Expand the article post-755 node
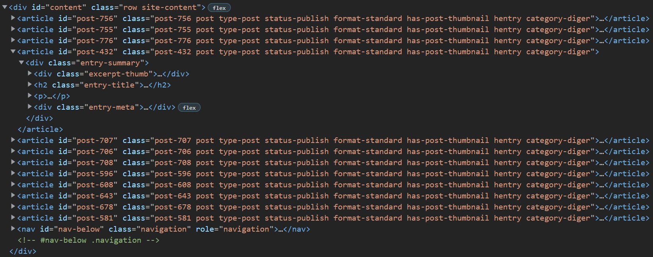 13,29
